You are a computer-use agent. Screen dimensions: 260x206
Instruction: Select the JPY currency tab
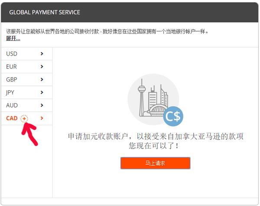click(27, 92)
